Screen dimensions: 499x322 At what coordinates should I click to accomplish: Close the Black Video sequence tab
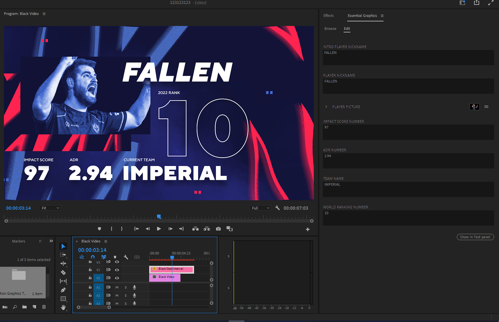click(x=77, y=241)
